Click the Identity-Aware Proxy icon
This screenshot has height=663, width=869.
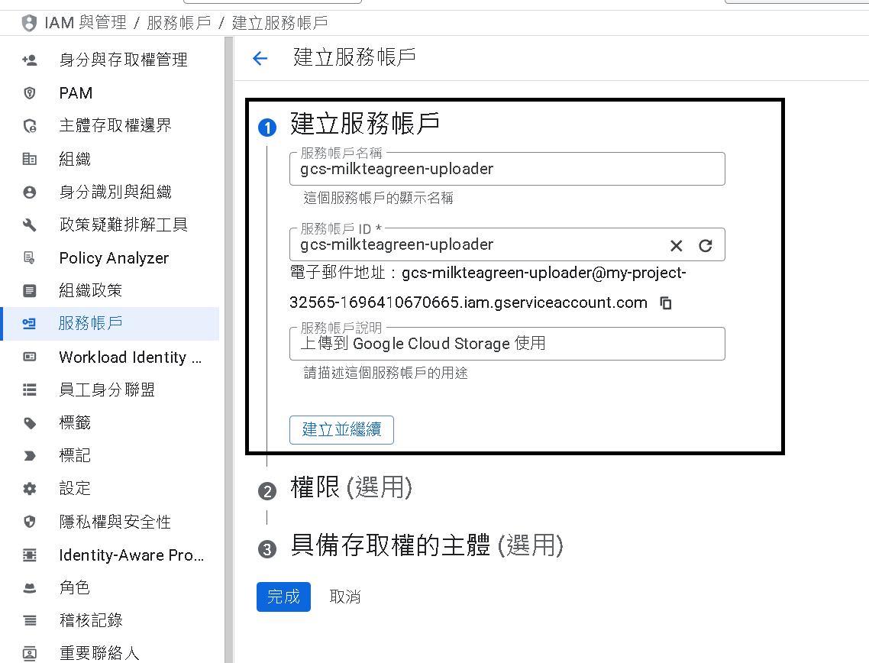tap(29, 555)
